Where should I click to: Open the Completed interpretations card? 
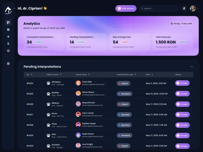44,42
